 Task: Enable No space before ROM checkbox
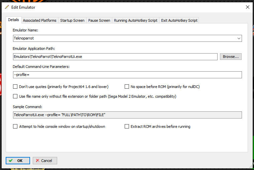click(127, 87)
